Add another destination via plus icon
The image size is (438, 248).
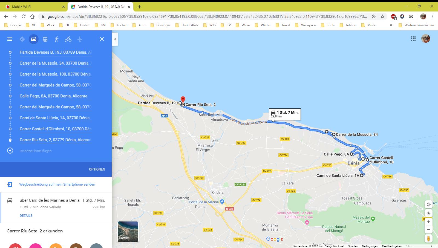tap(10, 151)
